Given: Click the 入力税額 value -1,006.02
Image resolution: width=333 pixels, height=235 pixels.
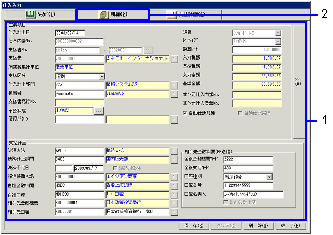Looking at the screenshot, I should click(x=271, y=58).
